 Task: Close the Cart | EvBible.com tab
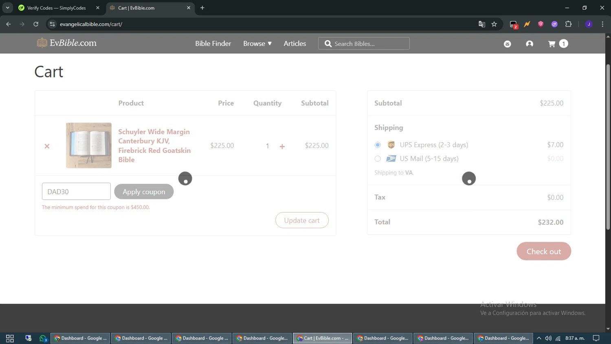pos(189,8)
